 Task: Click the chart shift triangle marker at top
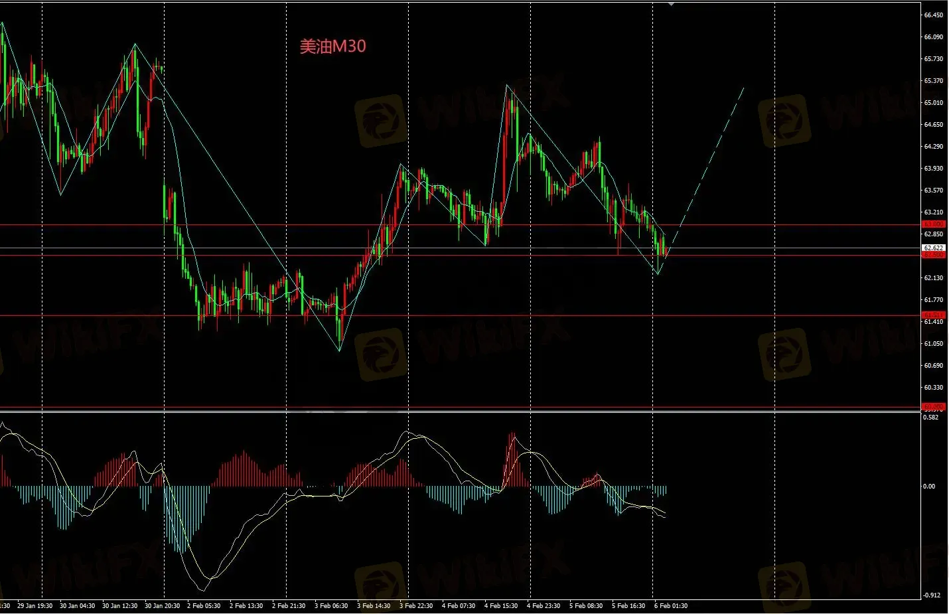672,4
